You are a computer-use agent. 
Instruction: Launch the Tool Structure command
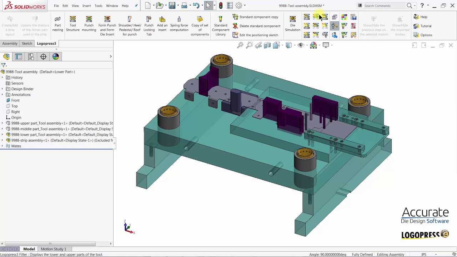click(73, 24)
